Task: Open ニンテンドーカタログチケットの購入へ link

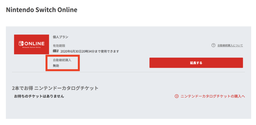Action: 213,96
